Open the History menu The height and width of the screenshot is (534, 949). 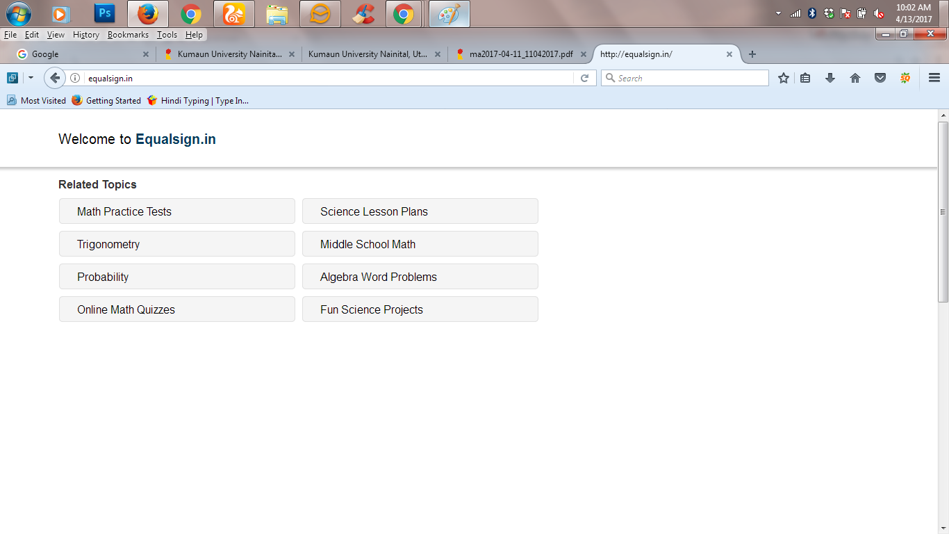[86, 35]
